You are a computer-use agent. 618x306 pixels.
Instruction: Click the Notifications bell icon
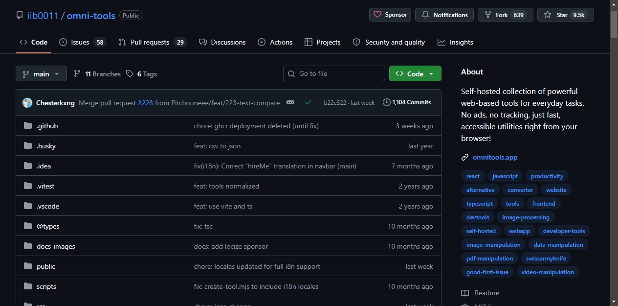[x=425, y=15]
